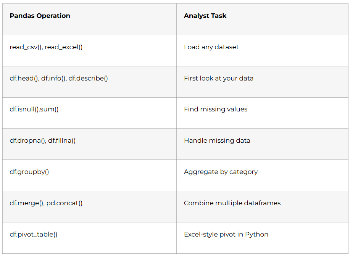Viewport: 350px width, 256px height.
Task: Select the 'df.isnull().sum()' cell
Action: tap(89, 113)
